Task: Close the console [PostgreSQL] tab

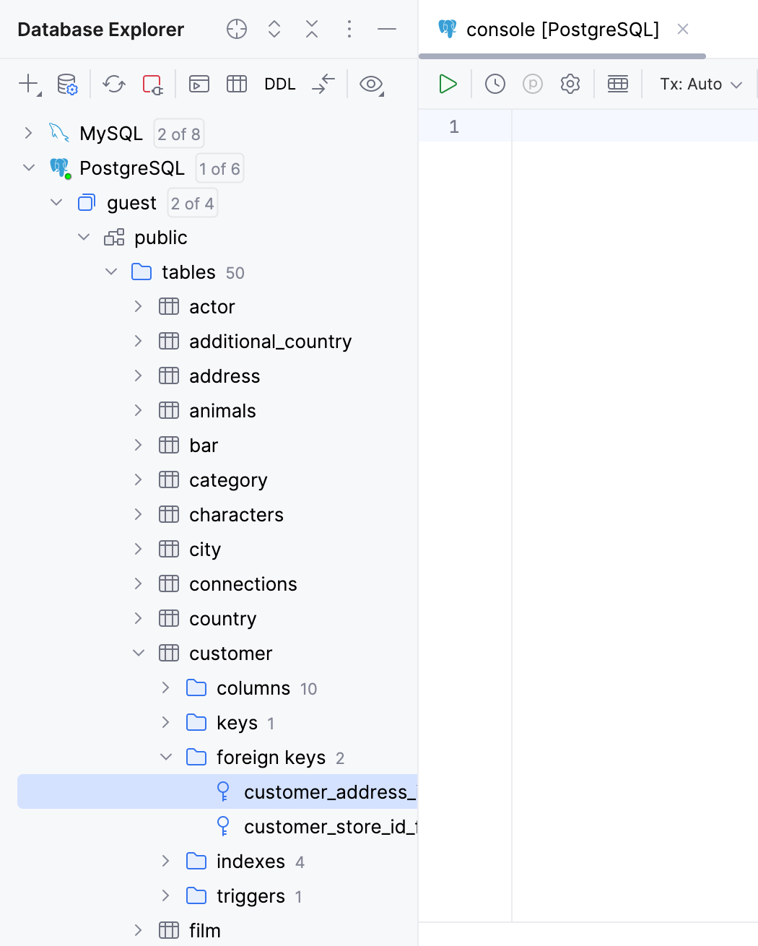Action: (682, 30)
